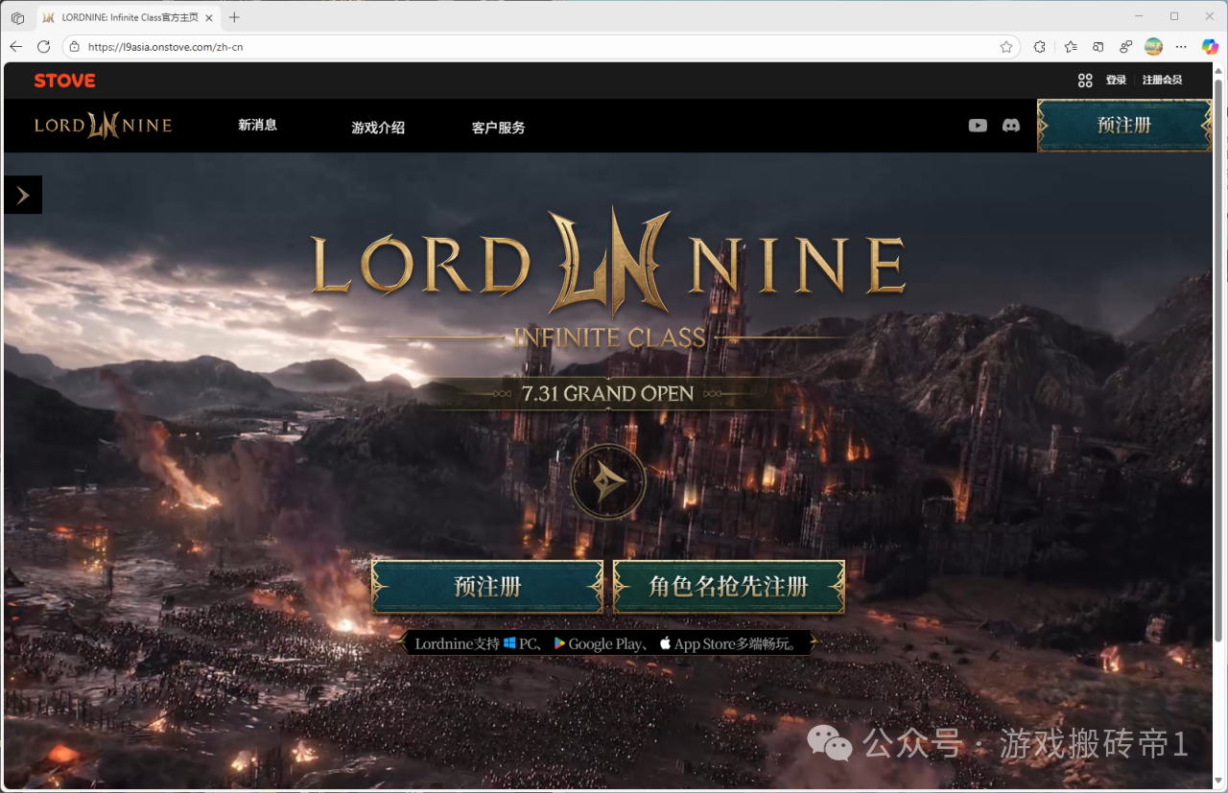Open the LORDNINE Discord link
Viewport: 1228px width, 793px height.
(x=1011, y=126)
